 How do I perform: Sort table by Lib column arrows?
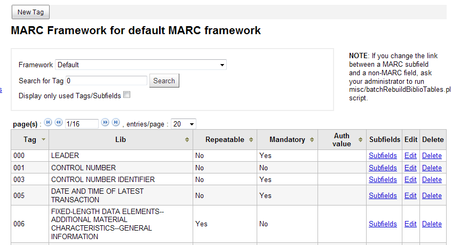(x=187, y=140)
